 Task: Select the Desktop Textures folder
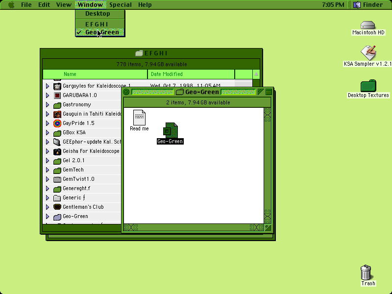tap(368, 85)
